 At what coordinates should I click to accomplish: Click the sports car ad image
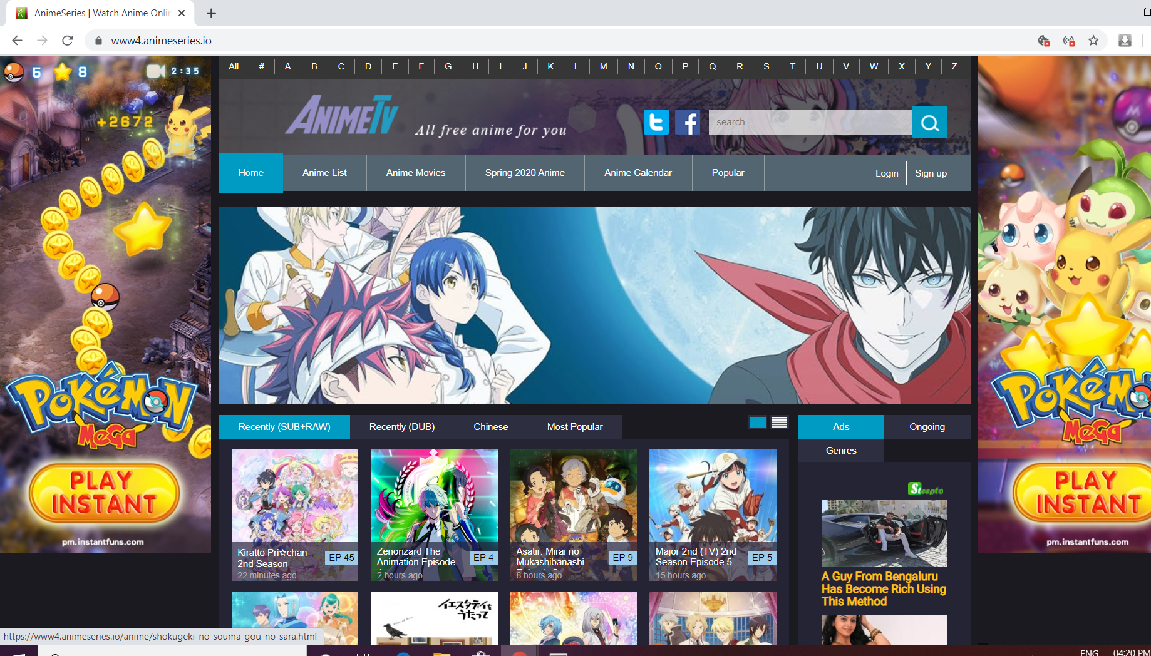(x=884, y=533)
